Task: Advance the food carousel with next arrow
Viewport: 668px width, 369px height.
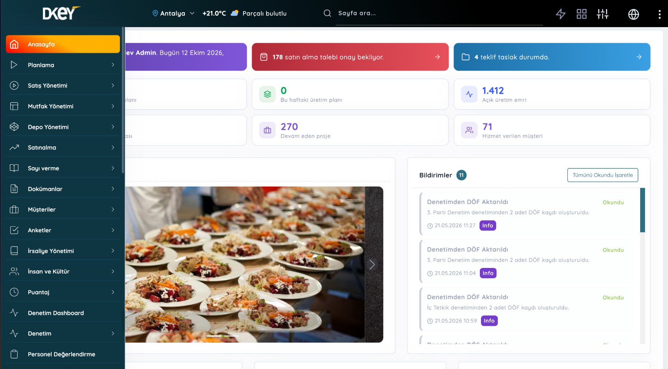Action: (x=372, y=265)
